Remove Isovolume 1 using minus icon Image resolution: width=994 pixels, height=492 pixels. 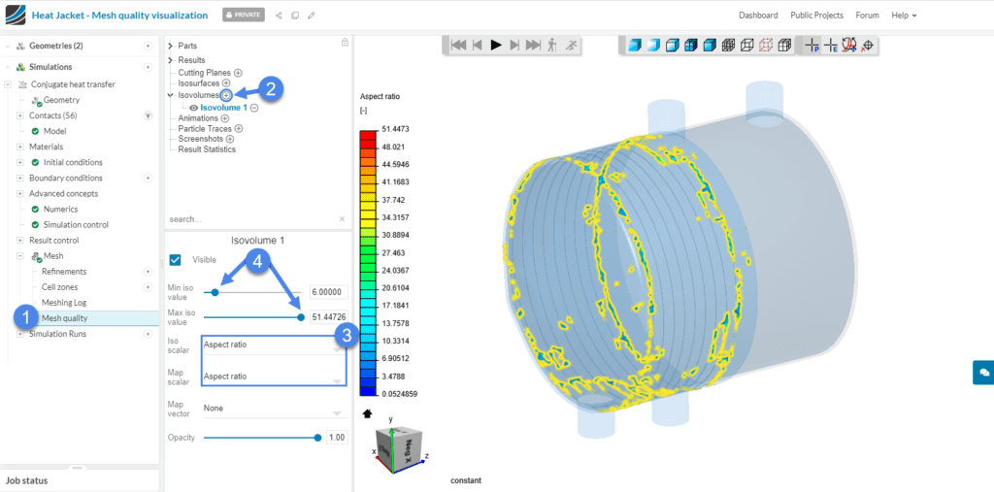[x=254, y=108]
